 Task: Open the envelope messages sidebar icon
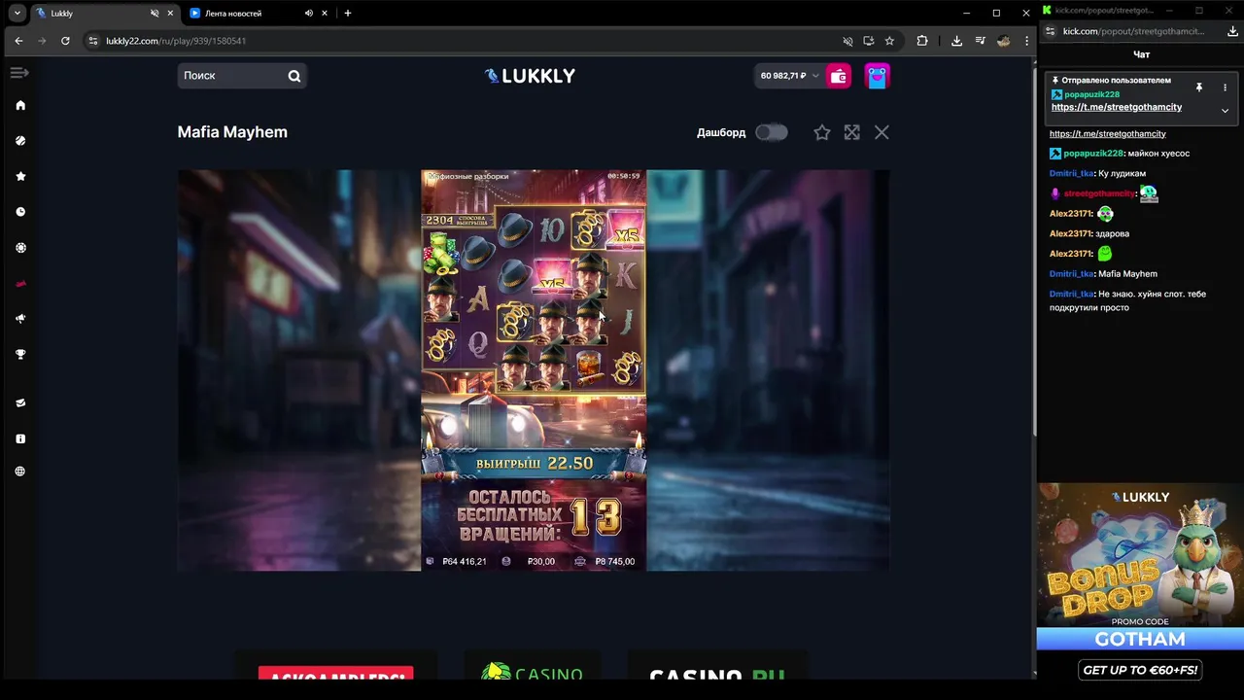click(20, 402)
